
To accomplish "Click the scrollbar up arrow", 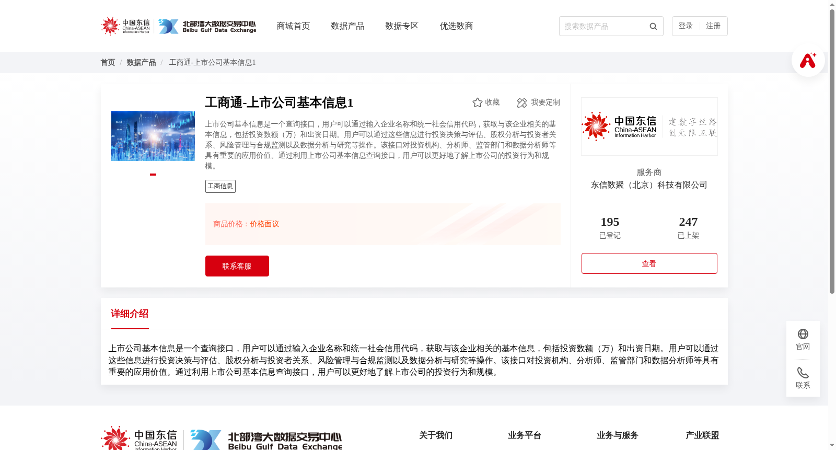I will click(x=832, y=4).
